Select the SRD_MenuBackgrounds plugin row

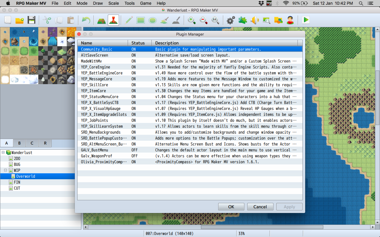click(x=190, y=132)
